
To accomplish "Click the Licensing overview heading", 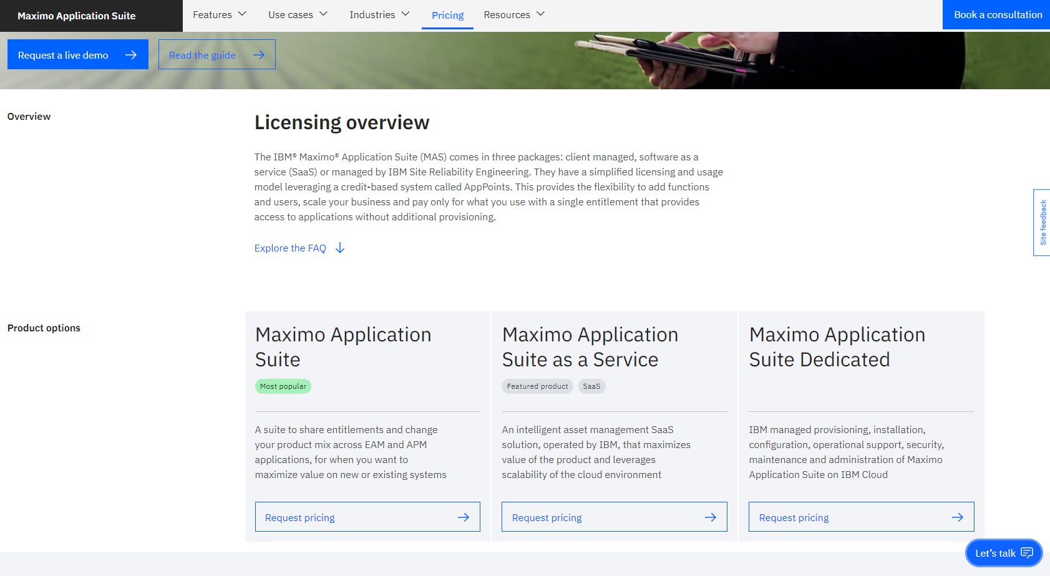I will click(342, 122).
